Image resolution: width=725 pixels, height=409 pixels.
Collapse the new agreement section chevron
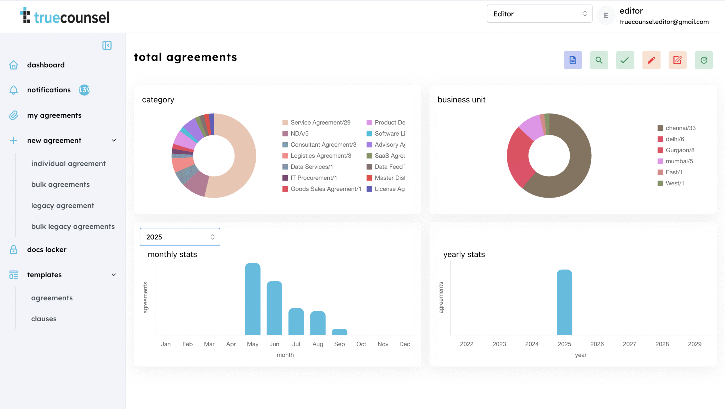(114, 140)
